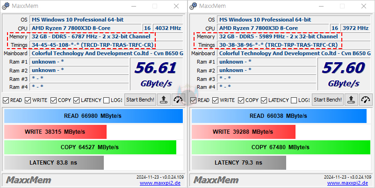Click the speedometer icon in right MaxxMem window

click(366, 100)
